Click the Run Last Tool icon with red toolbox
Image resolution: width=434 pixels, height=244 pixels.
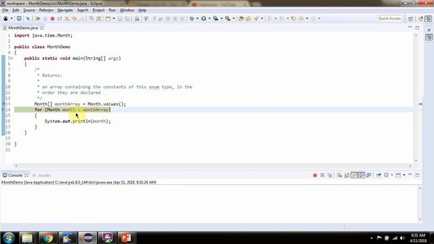click(x=228, y=18)
